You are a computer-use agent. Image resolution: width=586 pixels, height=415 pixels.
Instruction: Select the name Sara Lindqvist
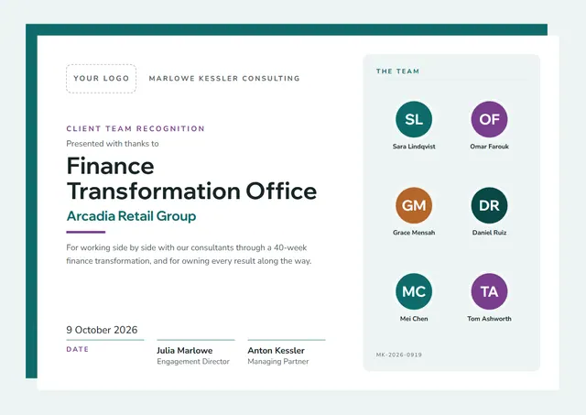(414, 147)
